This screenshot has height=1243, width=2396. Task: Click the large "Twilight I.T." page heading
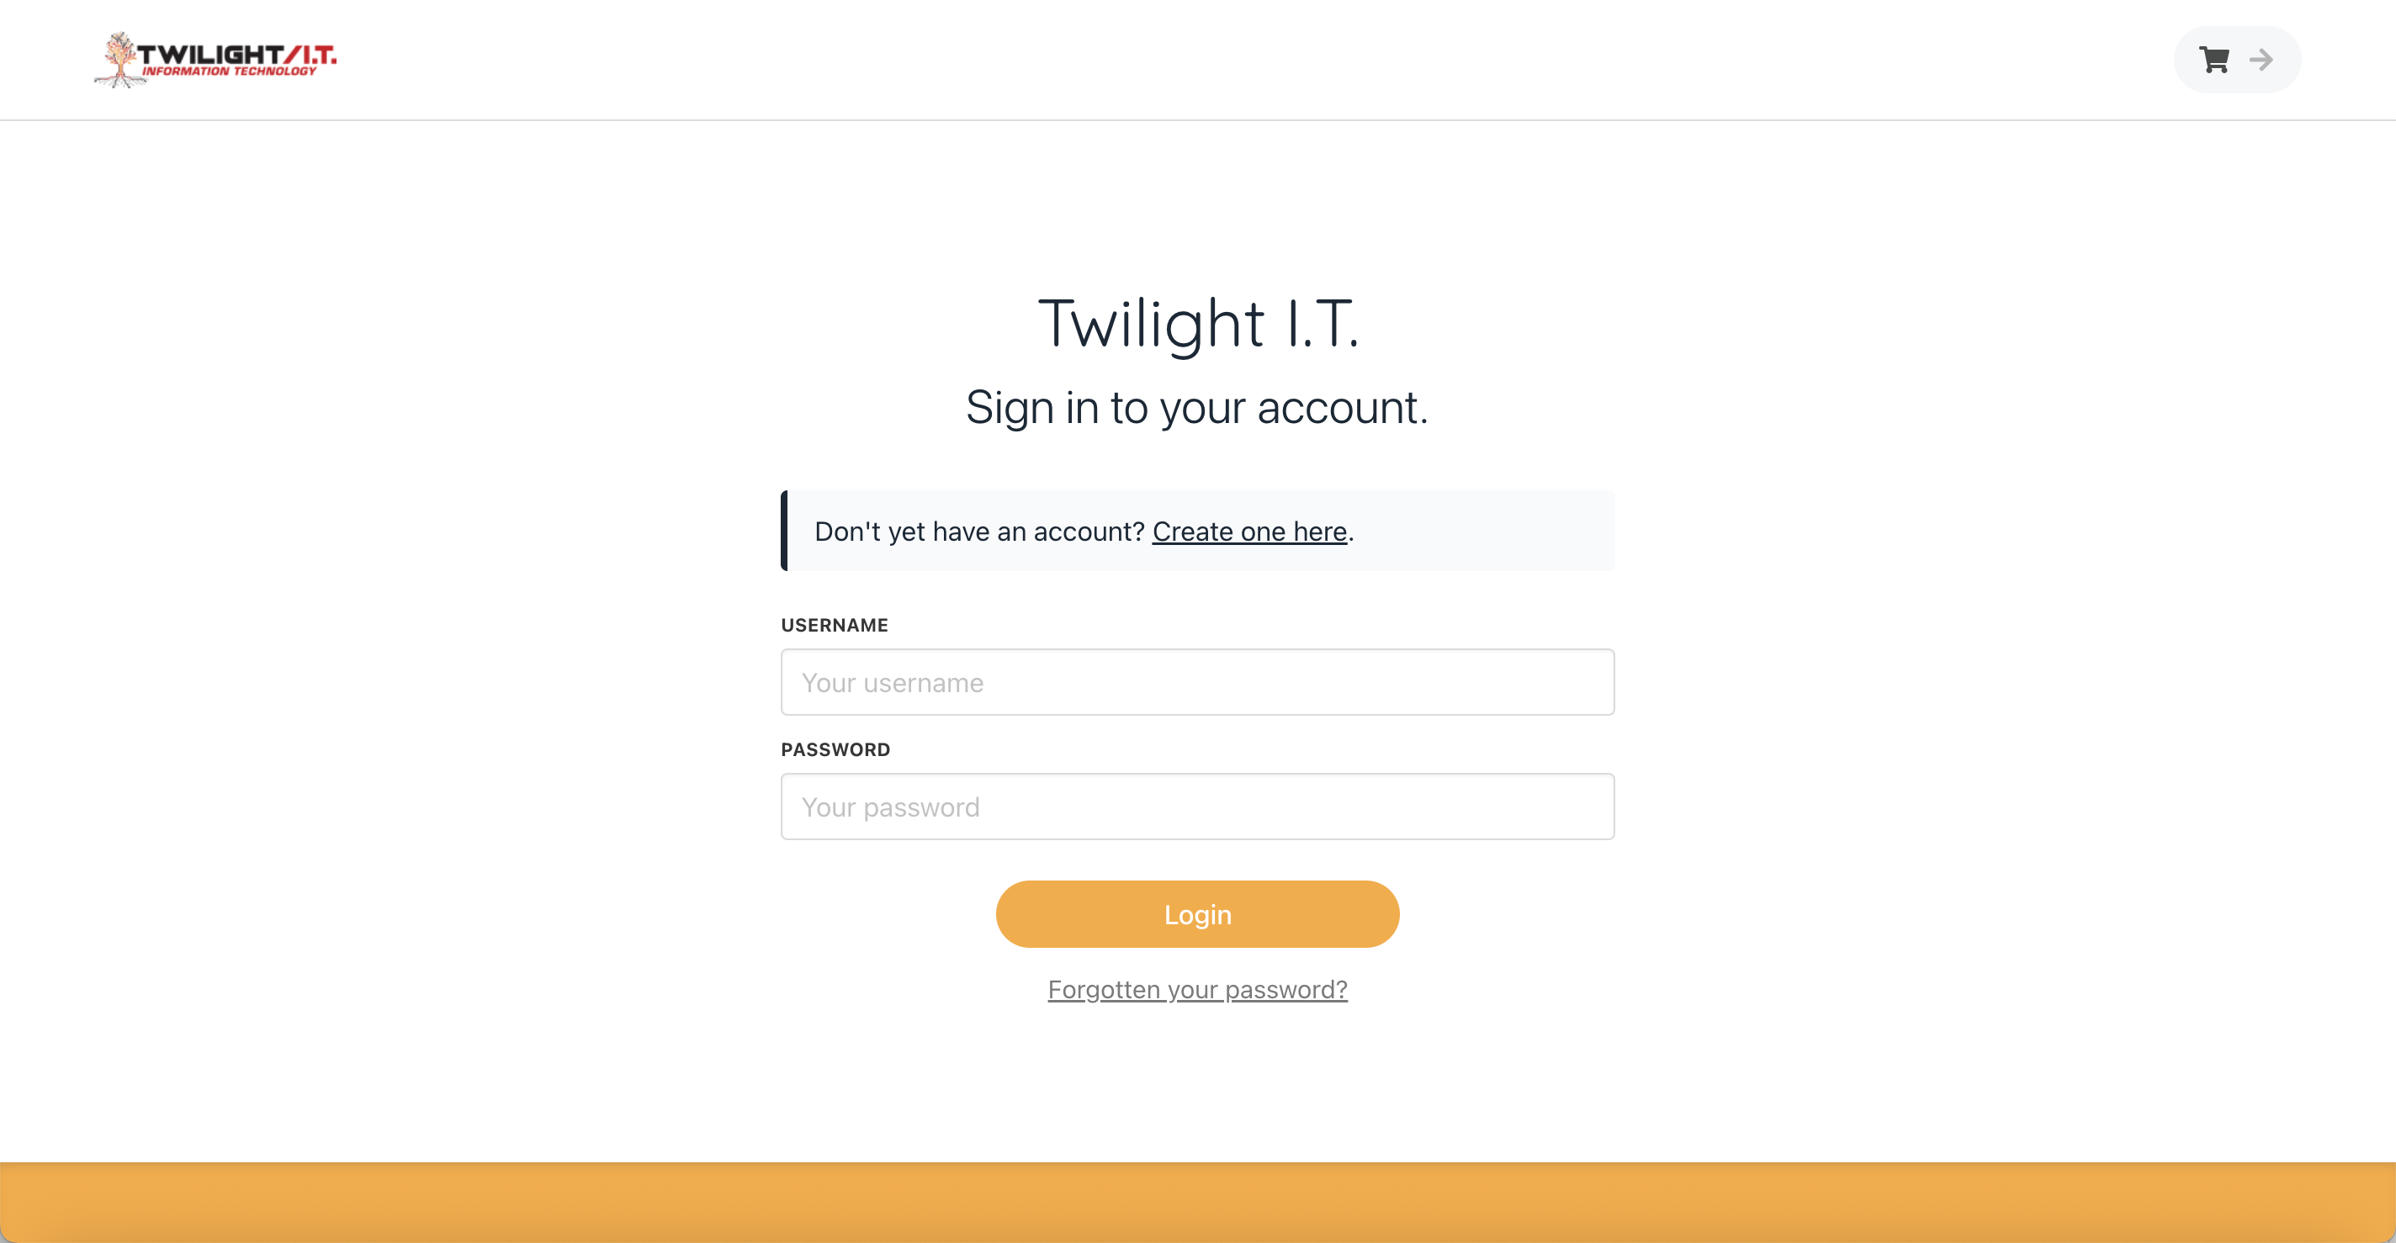[1198, 324]
